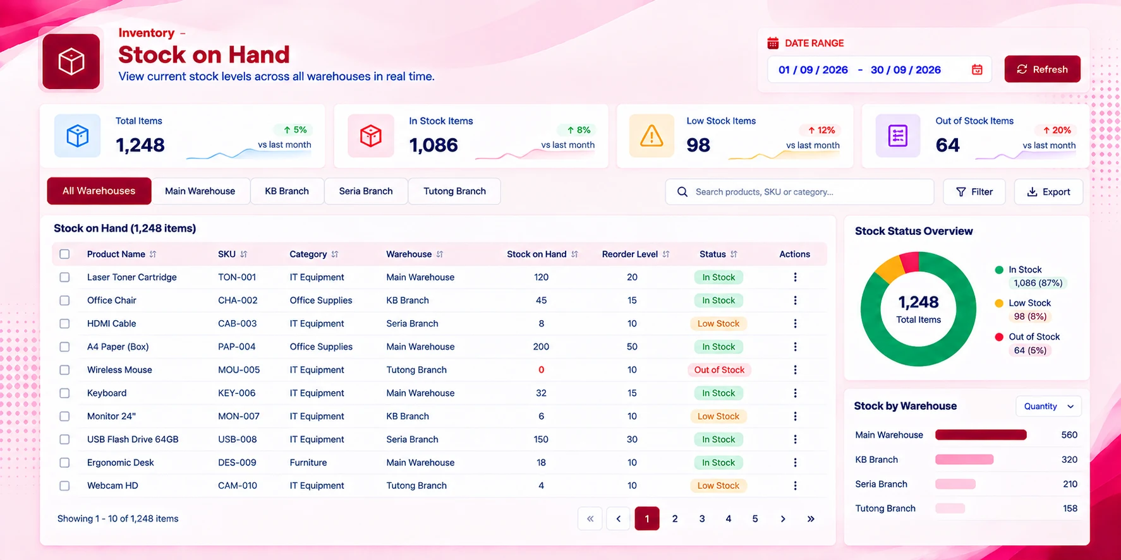Select the USB Flash Drive 64GB checkbox
Image resolution: width=1121 pixels, height=560 pixels.
click(x=64, y=439)
